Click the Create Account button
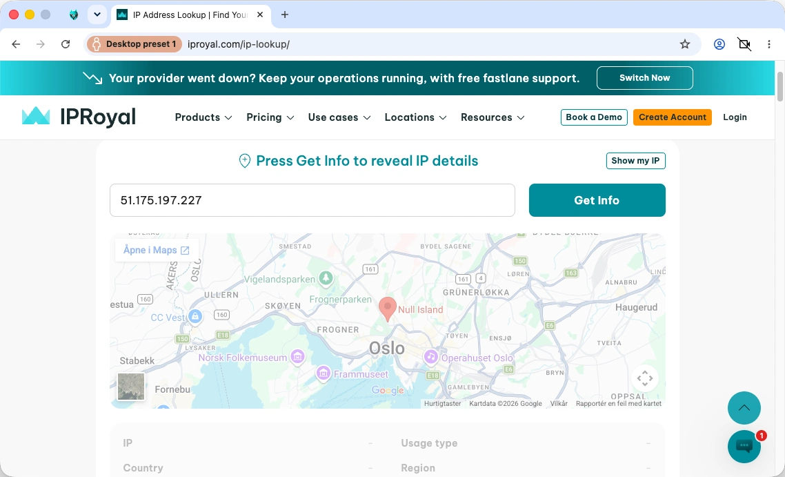 pos(673,117)
